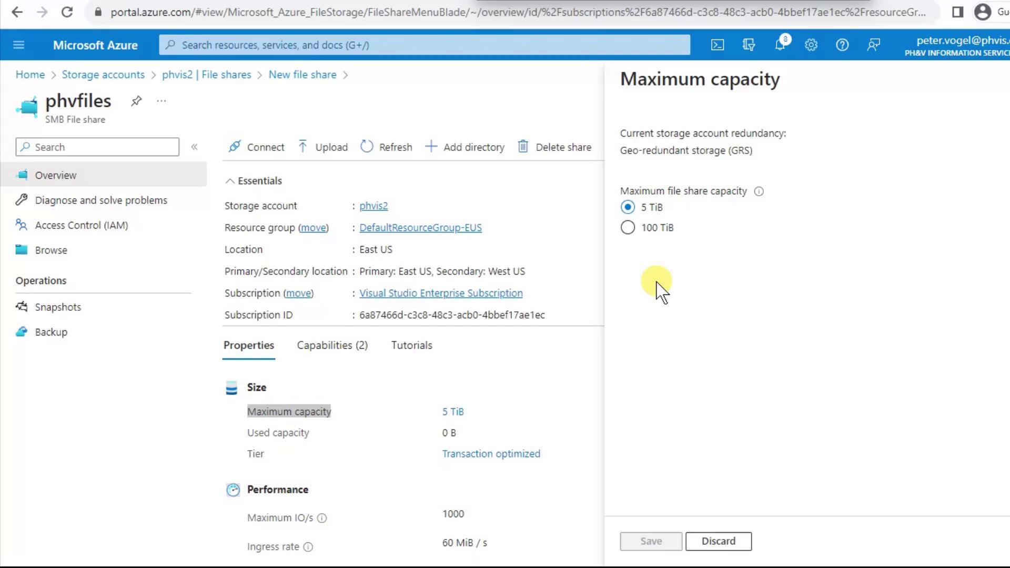Collapse the Essentials section
Image resolution: width=1010 pixels, height=568 pixels.
[230, 181]
